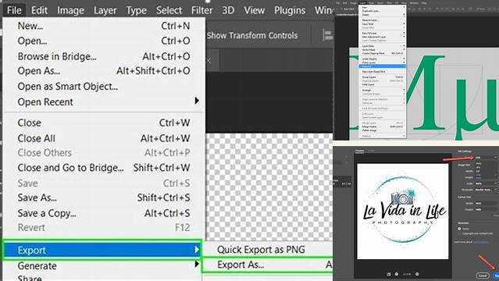Click the arrow on the highlighted Export item

pos(197,250)
